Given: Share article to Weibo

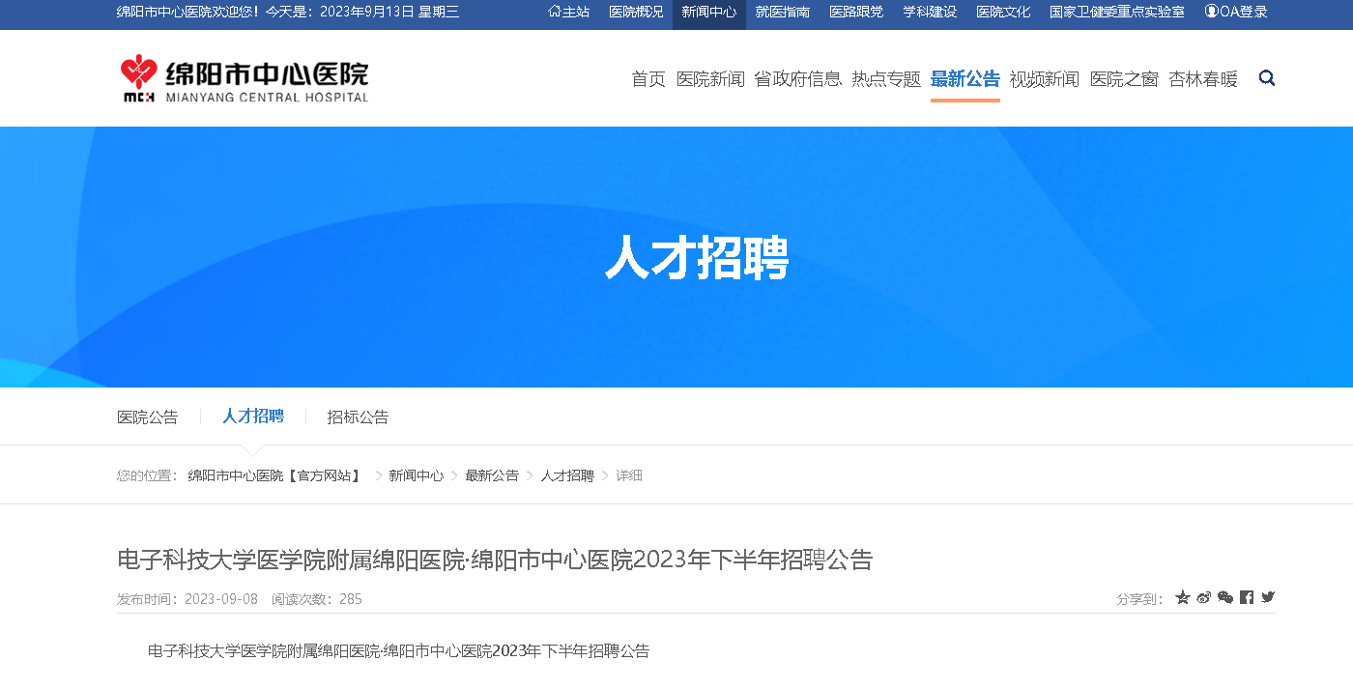Looking at the screenshot, I should (x=1204, y=597).
